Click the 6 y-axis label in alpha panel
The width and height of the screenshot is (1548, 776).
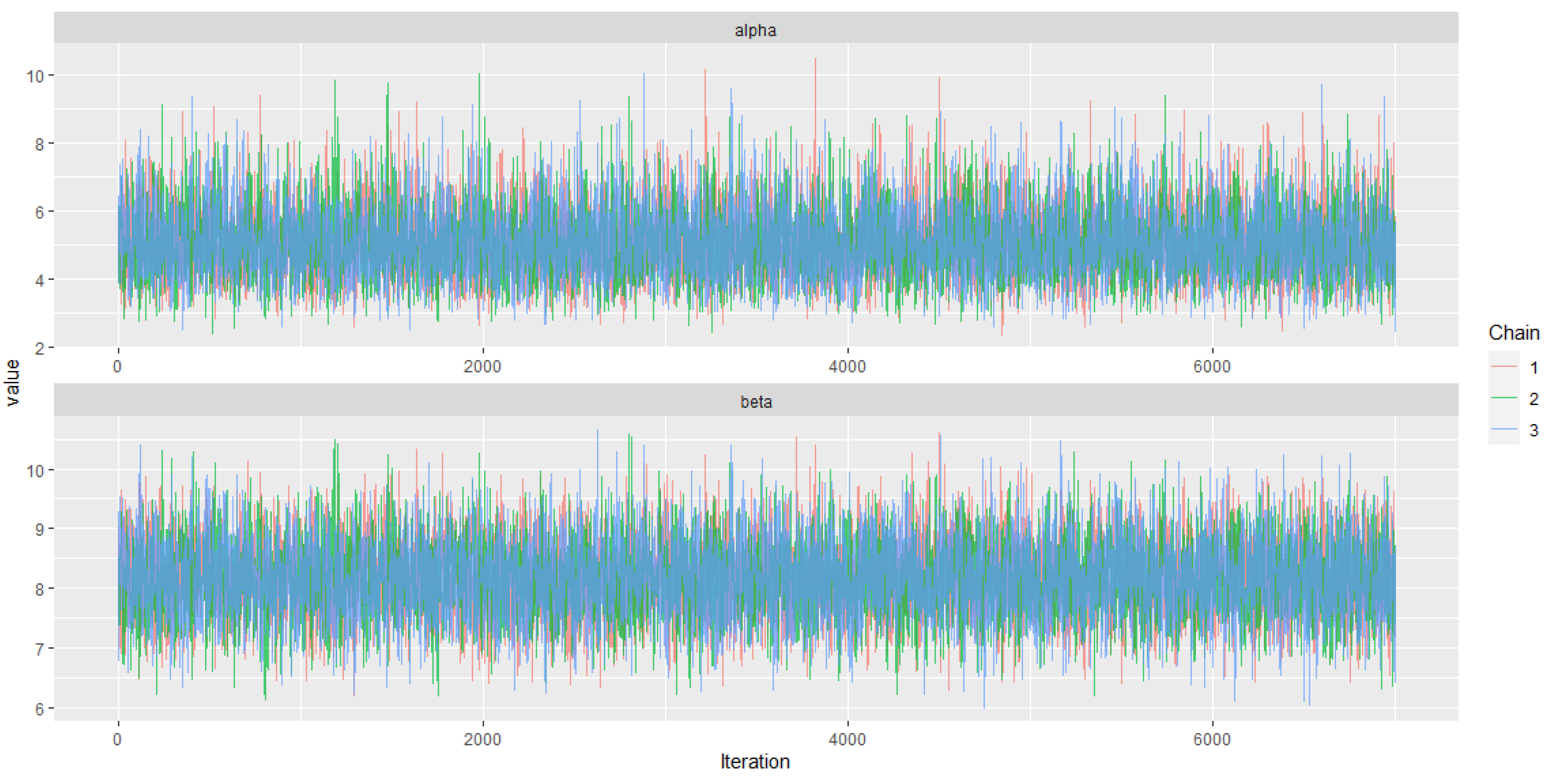[40, 212]
